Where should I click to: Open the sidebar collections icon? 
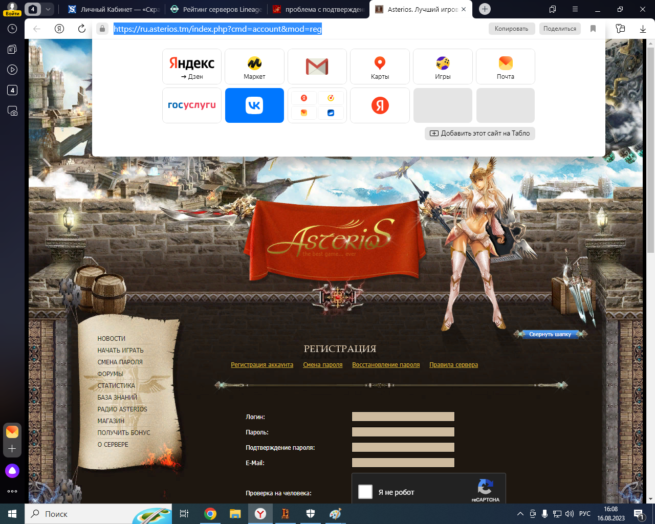(12, 49)
